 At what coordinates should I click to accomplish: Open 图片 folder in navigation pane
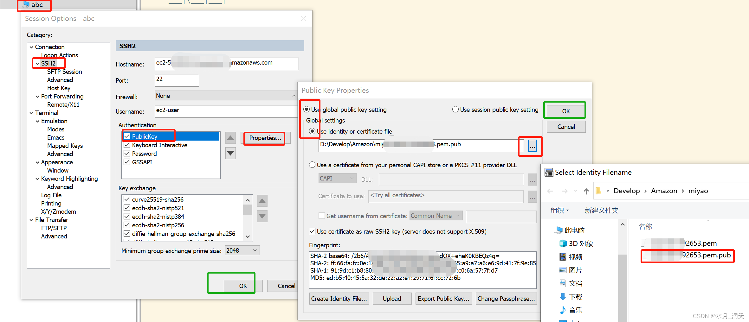click(x=571, y=270)
